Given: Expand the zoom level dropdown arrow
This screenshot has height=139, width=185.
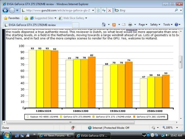Looking at the screenshot, I should click(177, 128).
